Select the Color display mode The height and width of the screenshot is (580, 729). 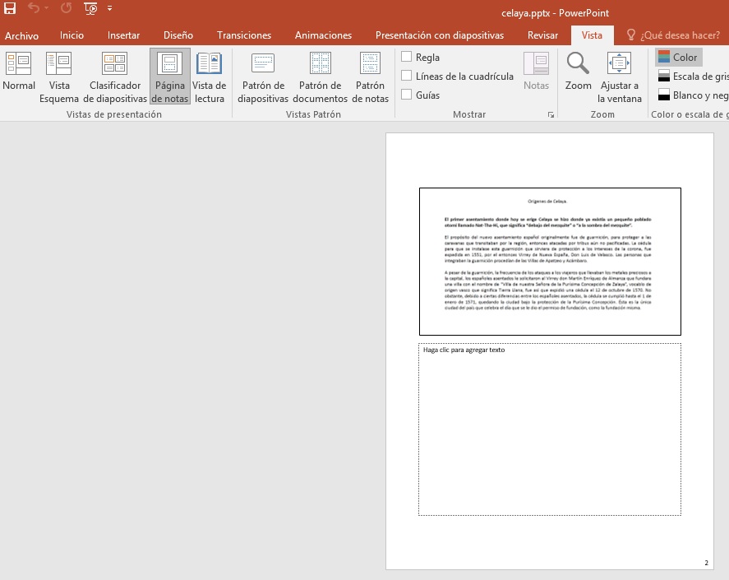point(678,58)
